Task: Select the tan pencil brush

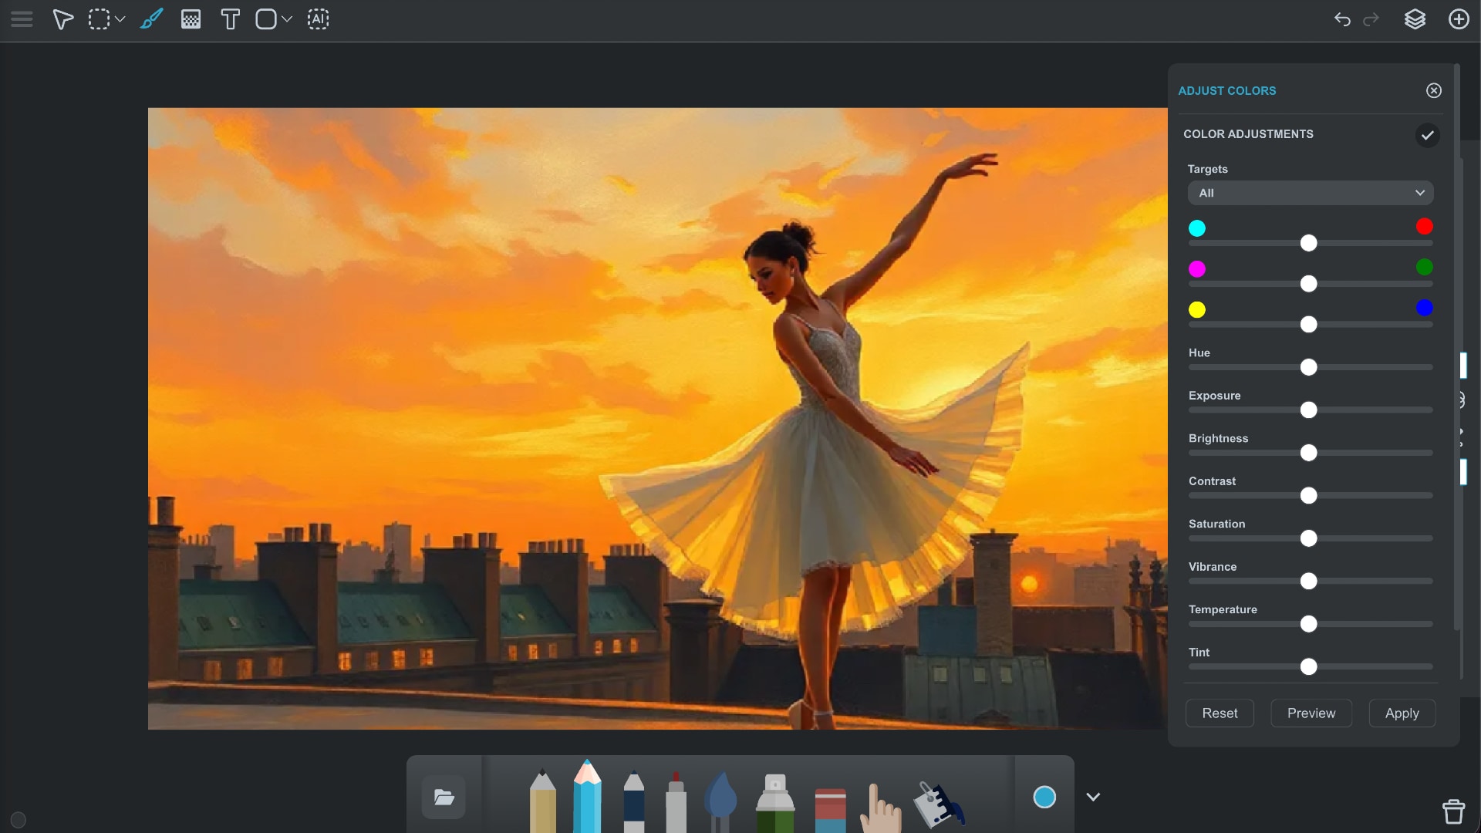Action: tap(543, 801)
